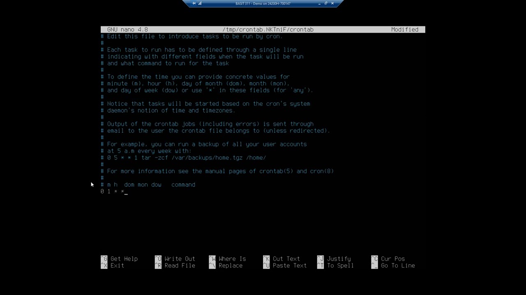This screenshot has width=526, height=295.
Task: Click the line 'Output of the crontab jobs'
Action: (x=207, y=124)
